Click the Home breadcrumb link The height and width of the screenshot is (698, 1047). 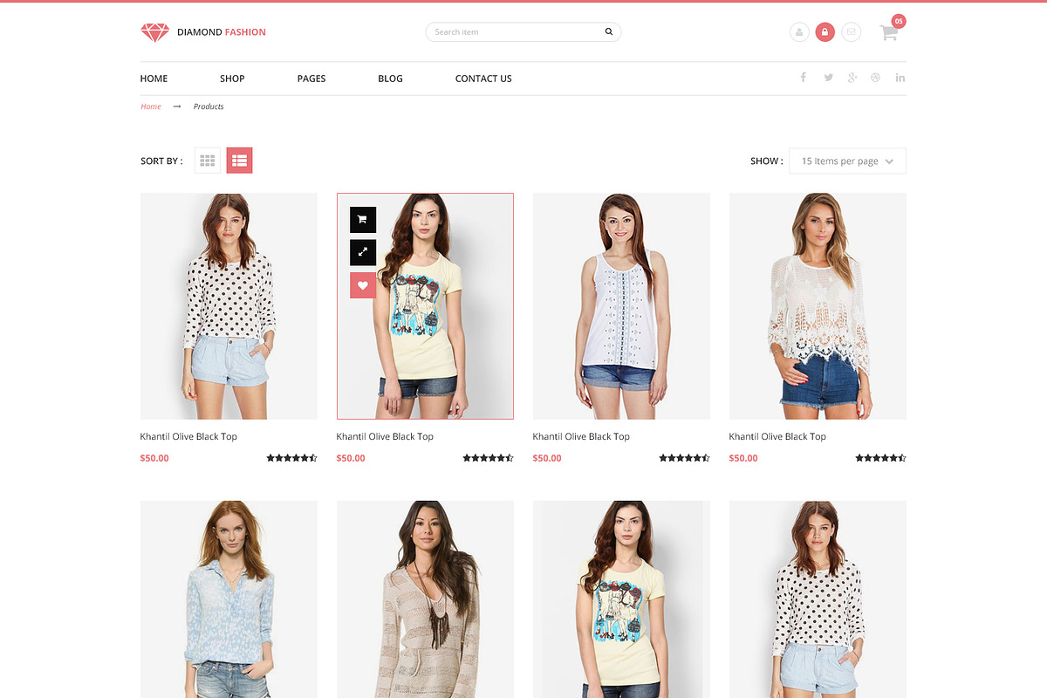(x=151, y=106)
